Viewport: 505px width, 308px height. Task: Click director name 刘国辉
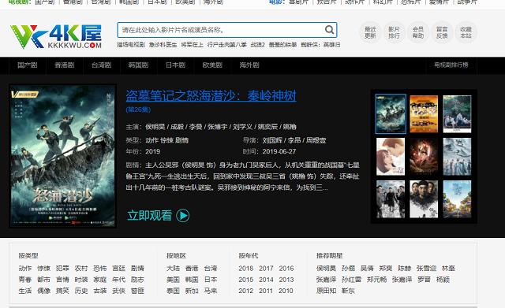click(x=272, y=140)
